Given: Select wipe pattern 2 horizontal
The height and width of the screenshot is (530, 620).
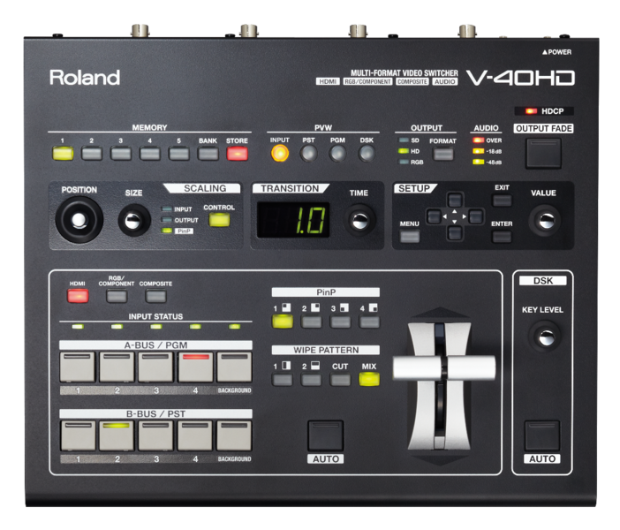Looking at the screenshot, I should coord(311,379).
